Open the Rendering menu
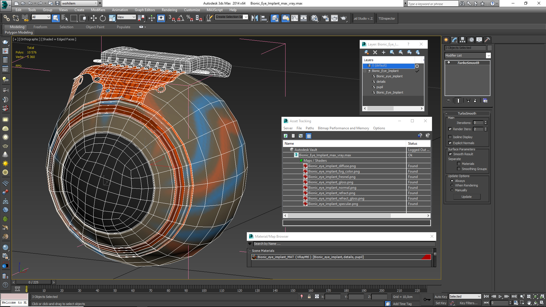 click(169, 10)
